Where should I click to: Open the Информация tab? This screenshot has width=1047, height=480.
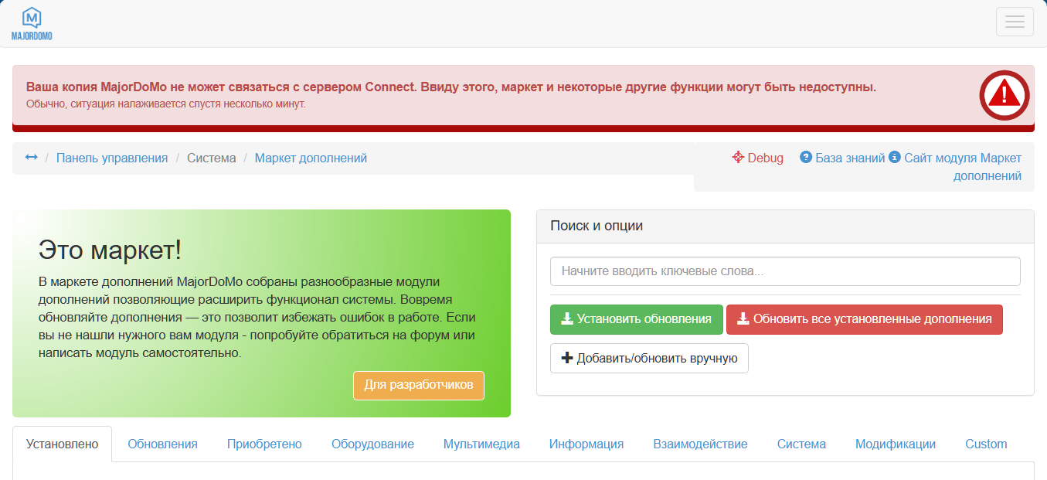[586, 444]
